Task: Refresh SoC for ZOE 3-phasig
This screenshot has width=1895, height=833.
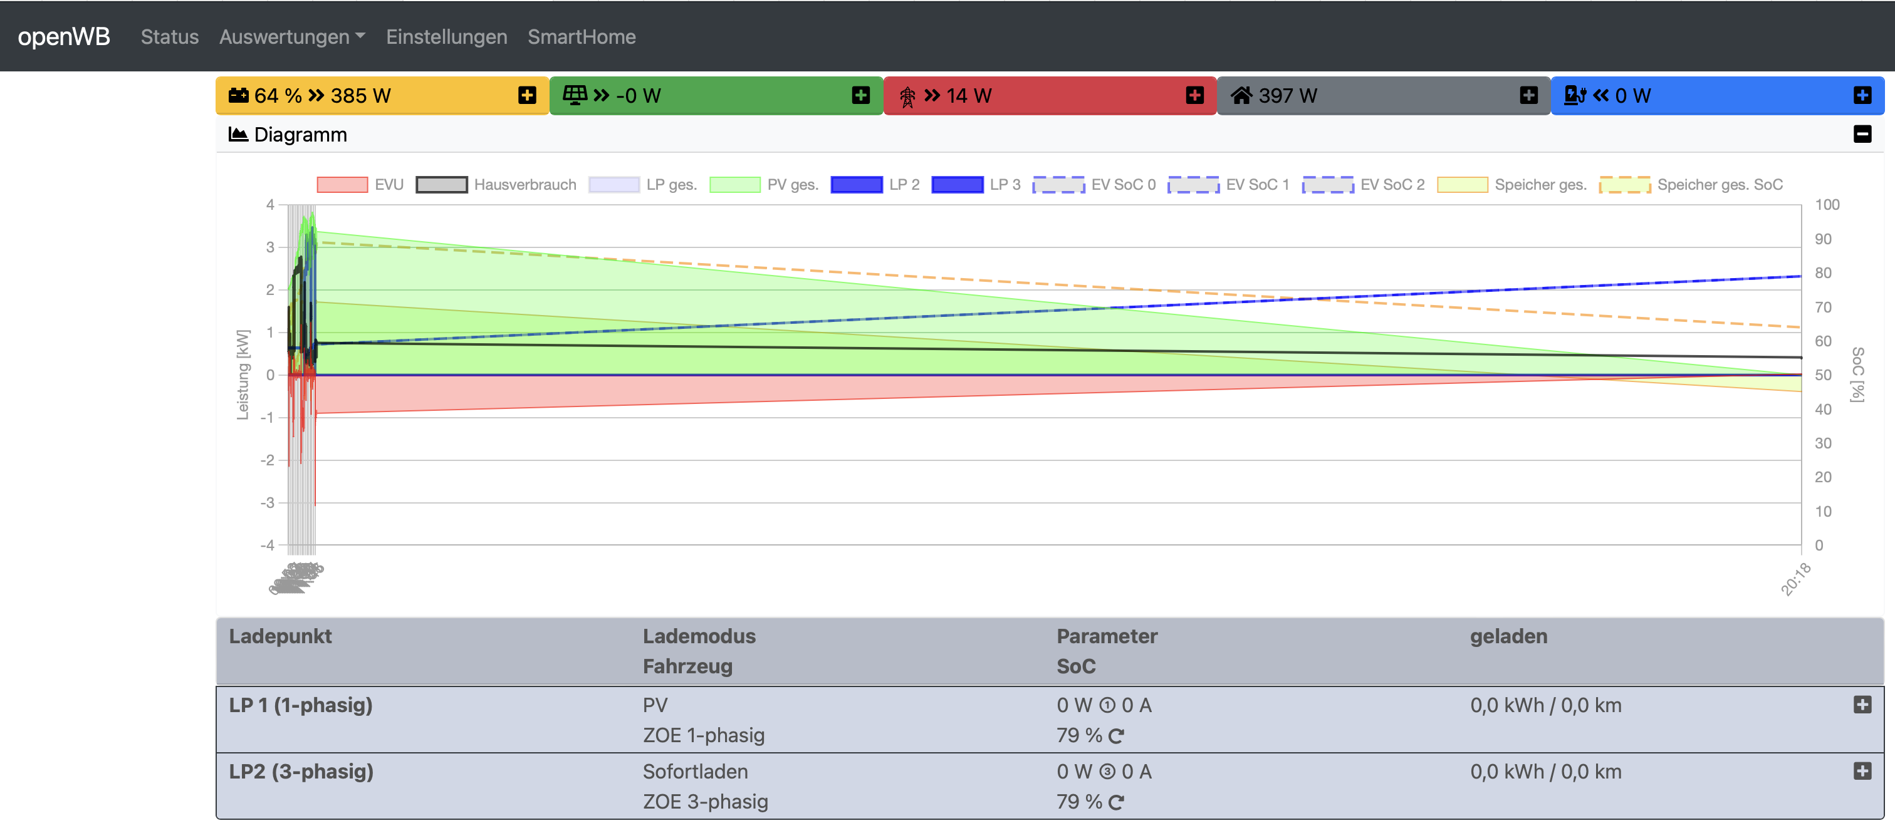Action: click(x=1116, y=802)
